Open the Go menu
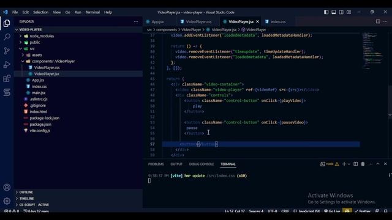 (x=68, y=12)
